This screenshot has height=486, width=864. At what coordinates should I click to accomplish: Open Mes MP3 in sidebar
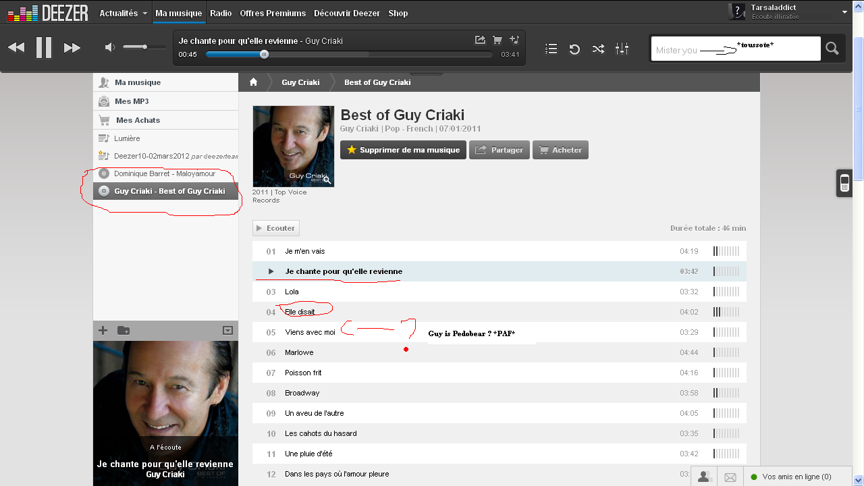(165, 101)
